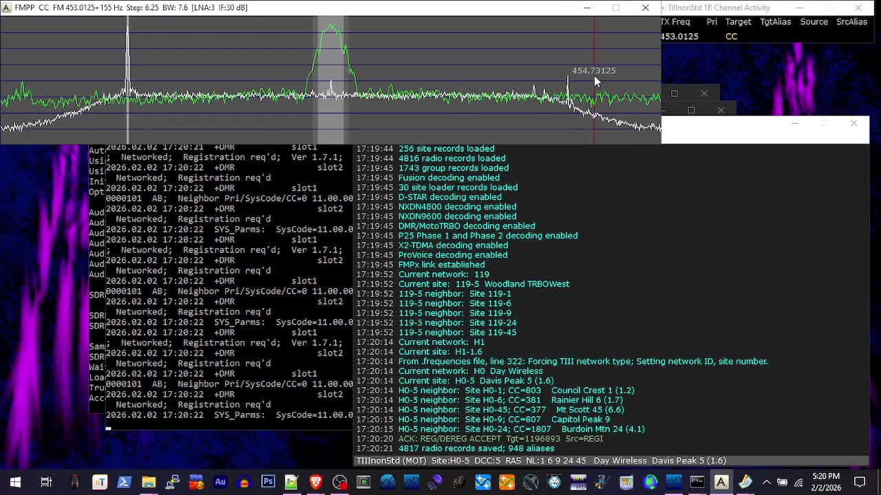
Task: Open Task View on the taskbar
Action: tap(46, 482)
